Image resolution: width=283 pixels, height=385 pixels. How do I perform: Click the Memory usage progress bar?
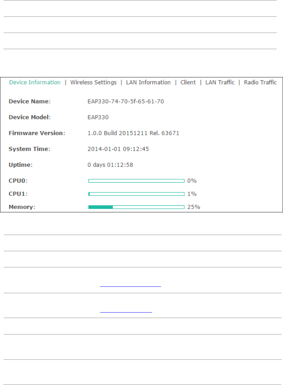136,207
